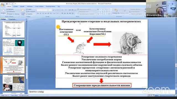This screenshot has height=99, width=177.
Task: Decrease font size with shrink button
Action: click(x=56, y=10)
